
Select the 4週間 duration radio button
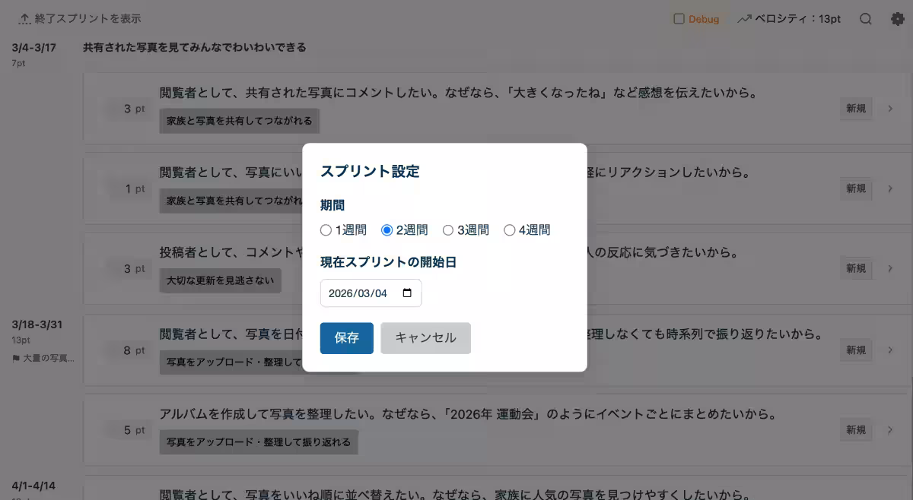(x=510, y=230)
